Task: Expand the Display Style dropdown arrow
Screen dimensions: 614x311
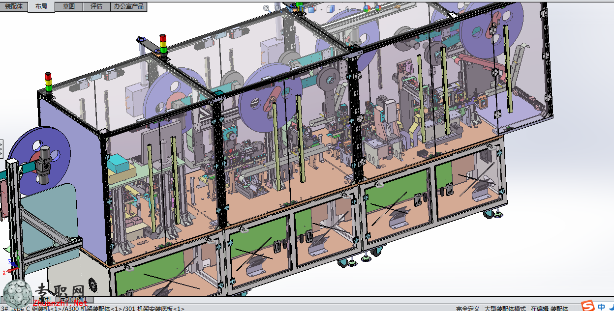Action: tap(339, 9)
